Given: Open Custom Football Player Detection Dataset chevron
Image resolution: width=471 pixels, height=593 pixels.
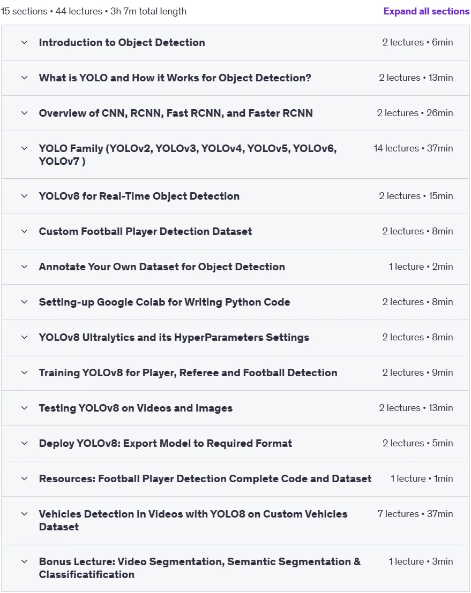Looking at the screenshot, I should point(24,231).
